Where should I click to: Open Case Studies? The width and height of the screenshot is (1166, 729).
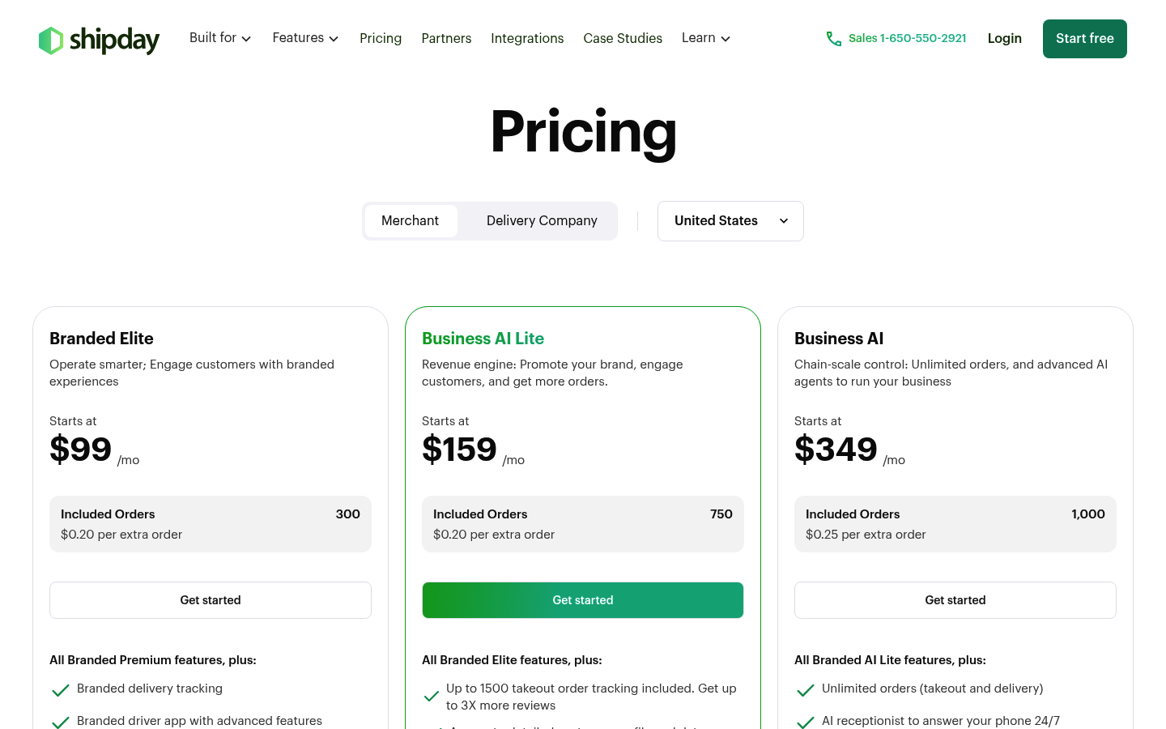(x=623, y=38)
